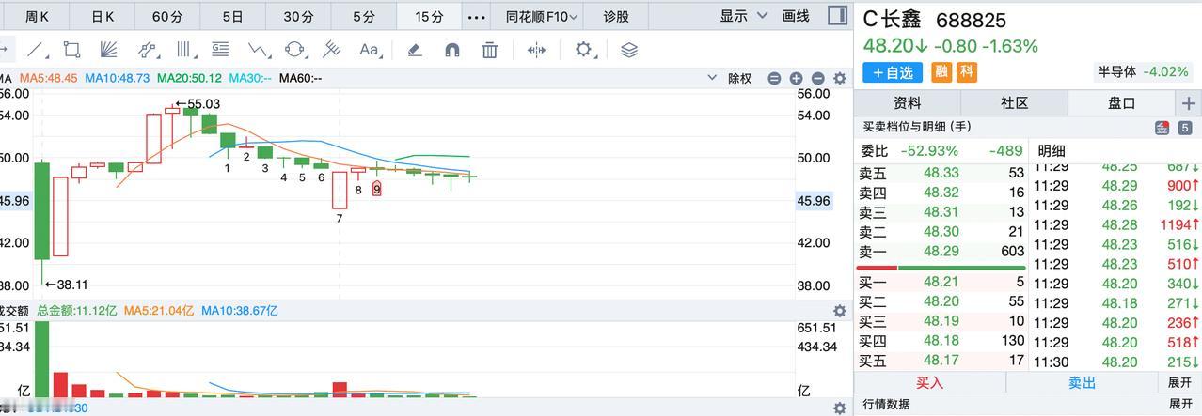
Task: Open bottom-right chart gear icon
Action: point(839,408)
